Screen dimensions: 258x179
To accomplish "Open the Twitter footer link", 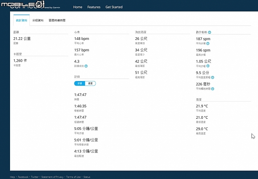I will (35, 177).
